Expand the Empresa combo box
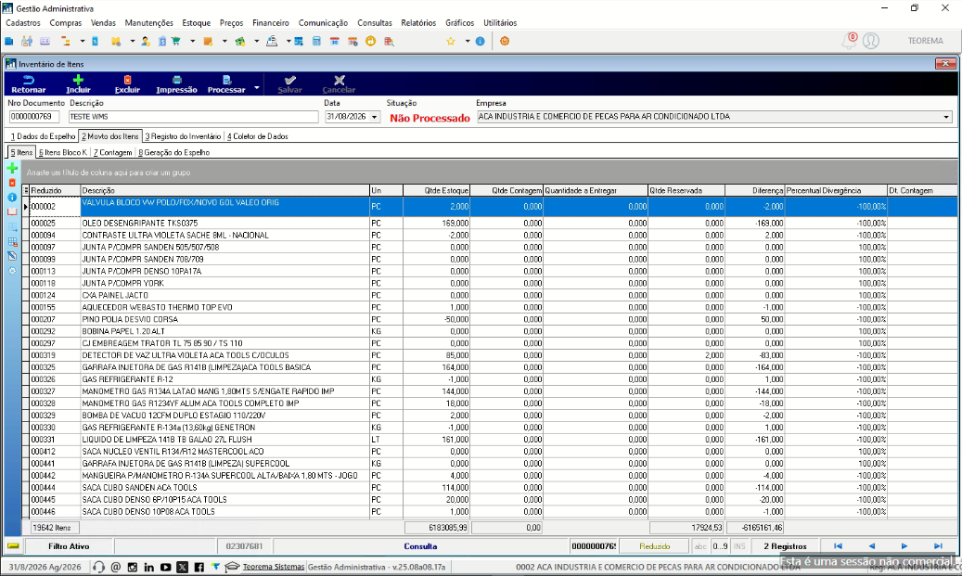The image size is (962, 576). click(946, 117)
